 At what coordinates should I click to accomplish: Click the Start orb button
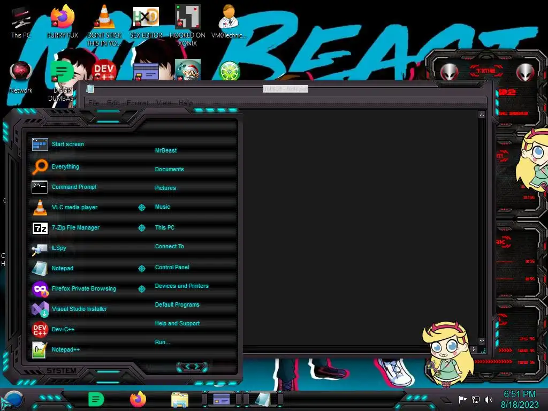coord(13,400)
